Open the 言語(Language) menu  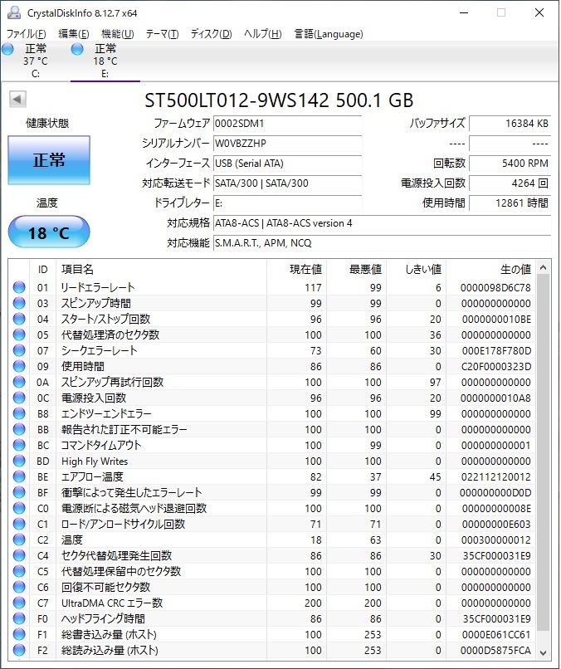click(329, 34)
